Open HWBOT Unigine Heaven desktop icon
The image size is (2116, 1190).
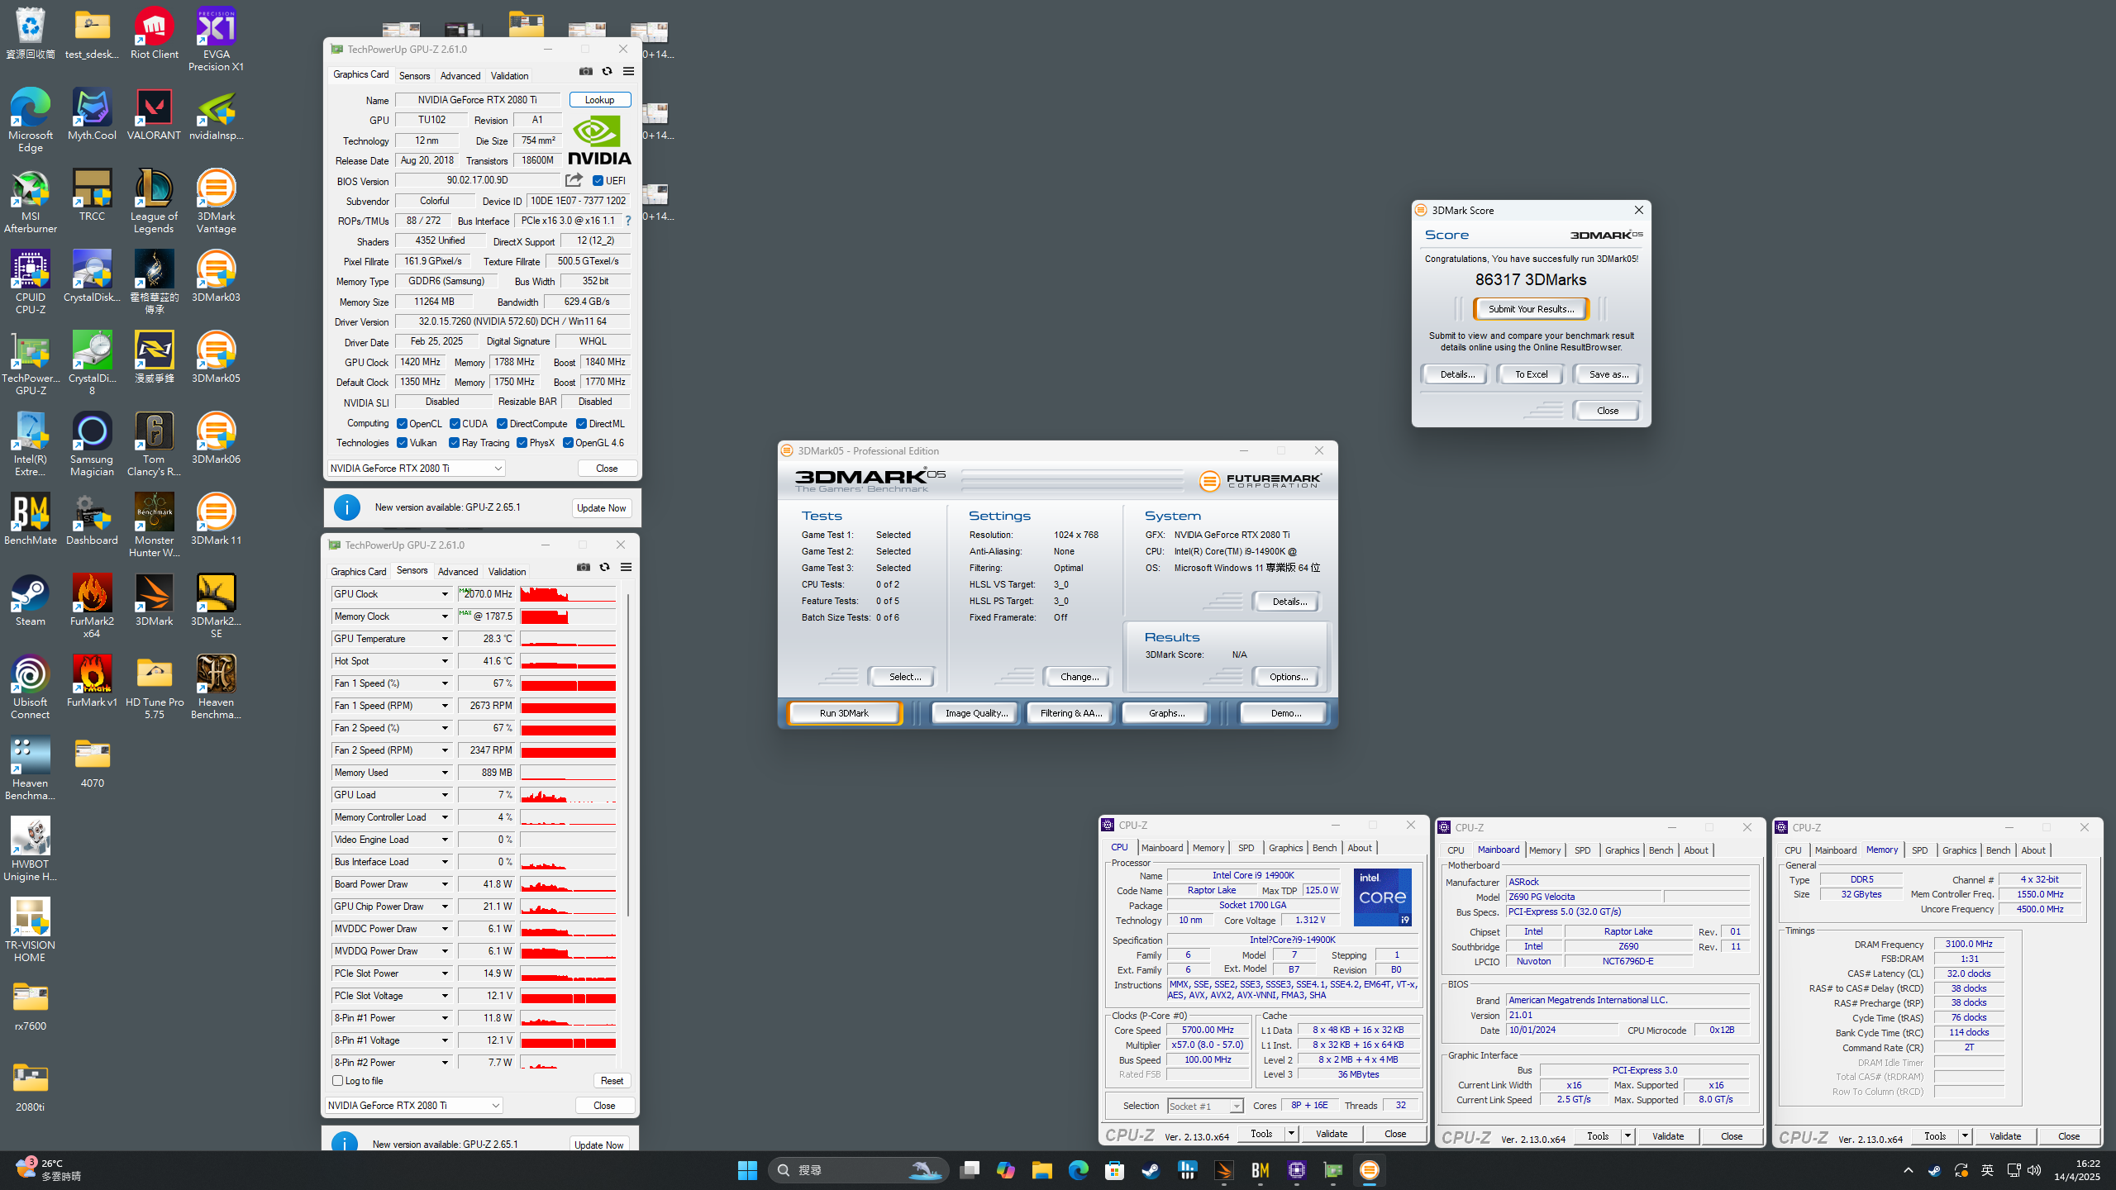tap(31, 849)
